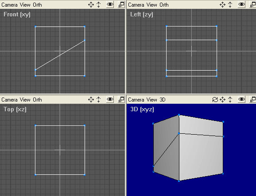Open Orth projection menu in Top viewport
The width and height of the screenshot is (256, 196).
[x=37, y=100]
